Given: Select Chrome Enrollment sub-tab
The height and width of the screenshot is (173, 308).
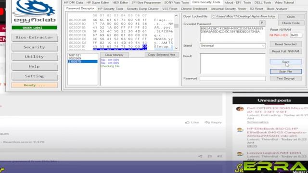Looking at the screenshot, I should tap(194, 9).
